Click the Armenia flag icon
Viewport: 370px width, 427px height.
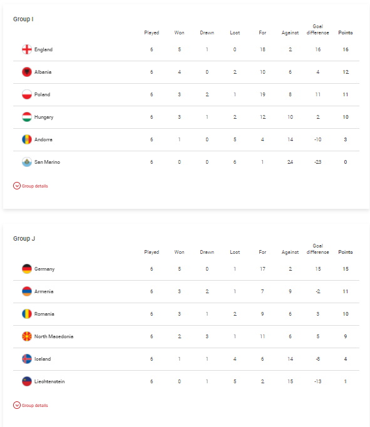[x=27, y=291]
